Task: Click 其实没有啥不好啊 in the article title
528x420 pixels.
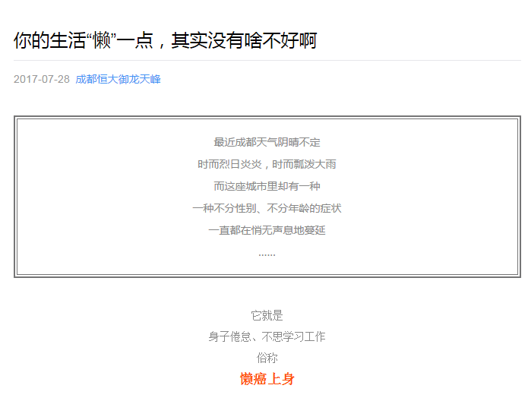Action: click(244, 40)
